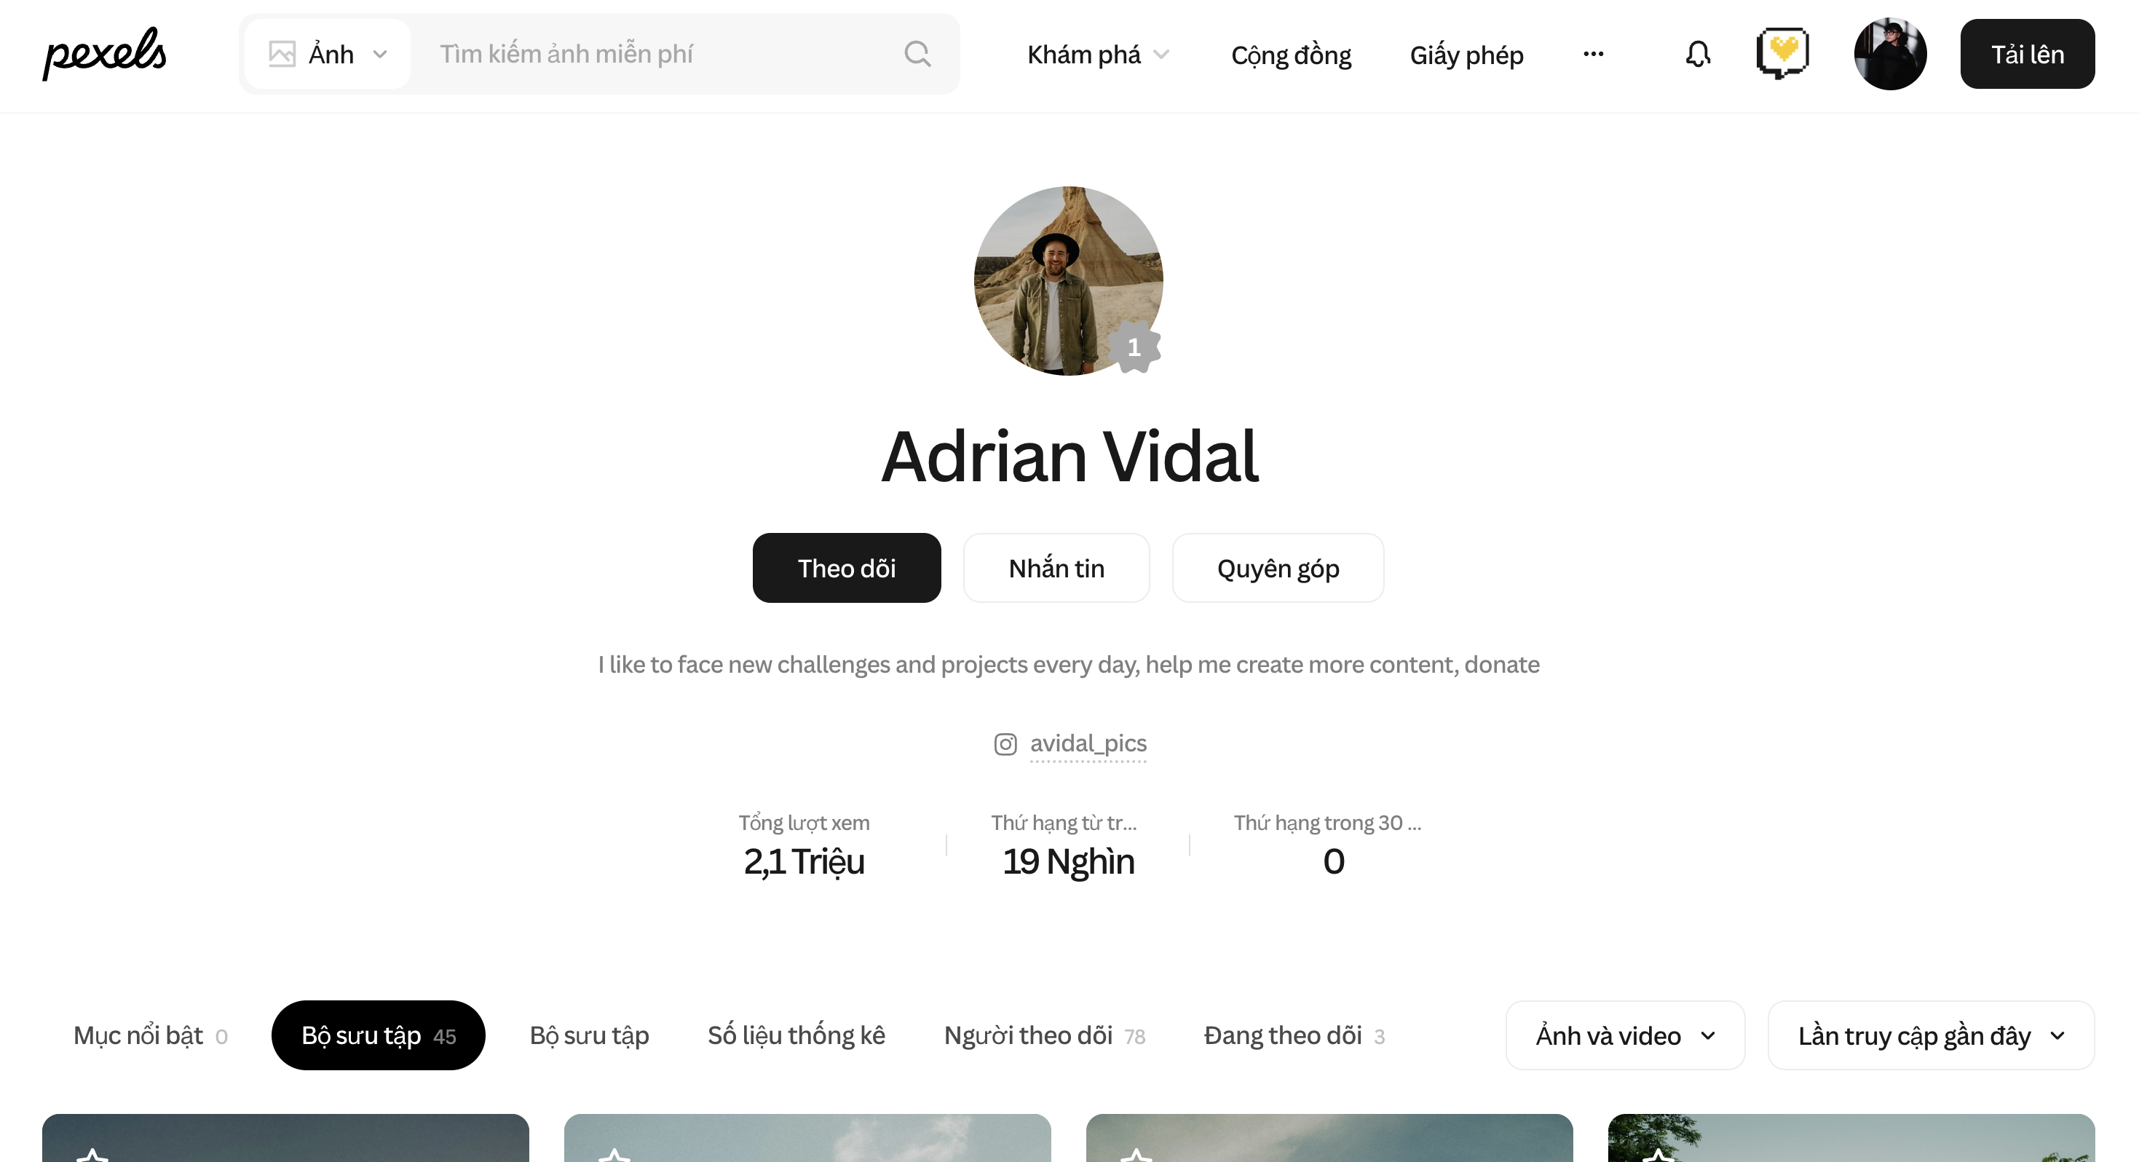Viewport: 2139px width, 1162px height.
Task: Open the Lần truy cập gần đây sort dropdown
Action: (x=1931, y=1035)
